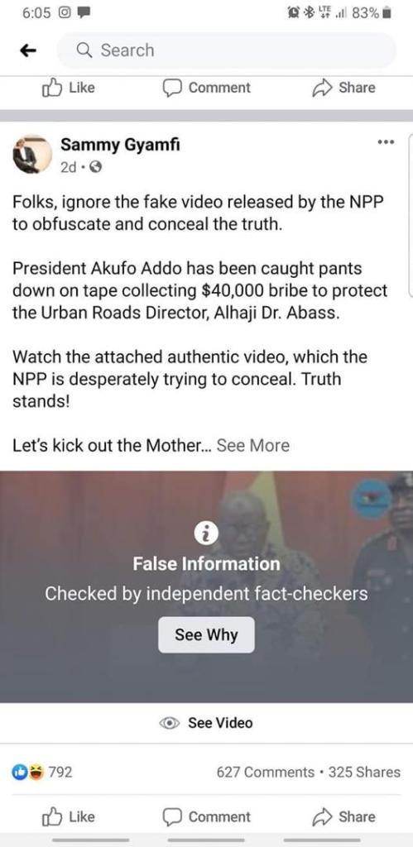Image resolution: width=413 pixels, height=847 pixels.
Task: Open Sammy Gyamfi's profile name link
Action: (120, 145)
